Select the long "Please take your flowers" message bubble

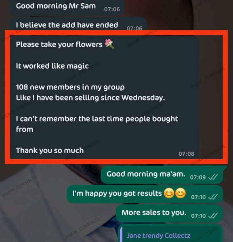(x=105, y=97)
